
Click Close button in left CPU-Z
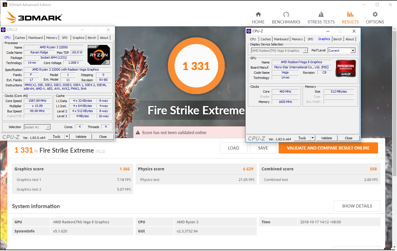(103, 137)
